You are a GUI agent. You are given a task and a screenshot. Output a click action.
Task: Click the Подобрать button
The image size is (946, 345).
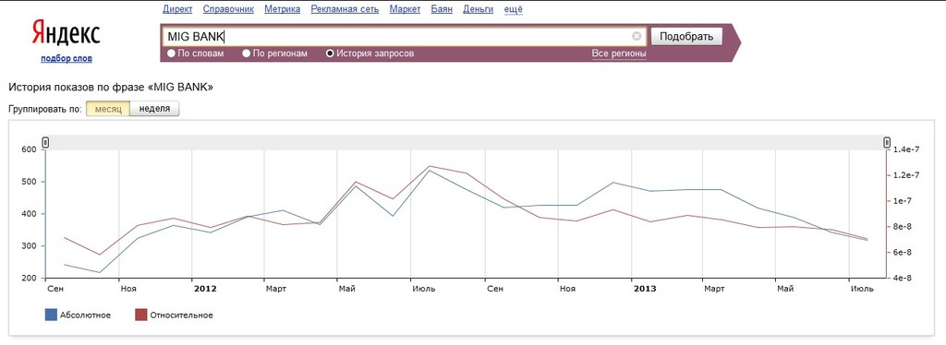point(686,36)
